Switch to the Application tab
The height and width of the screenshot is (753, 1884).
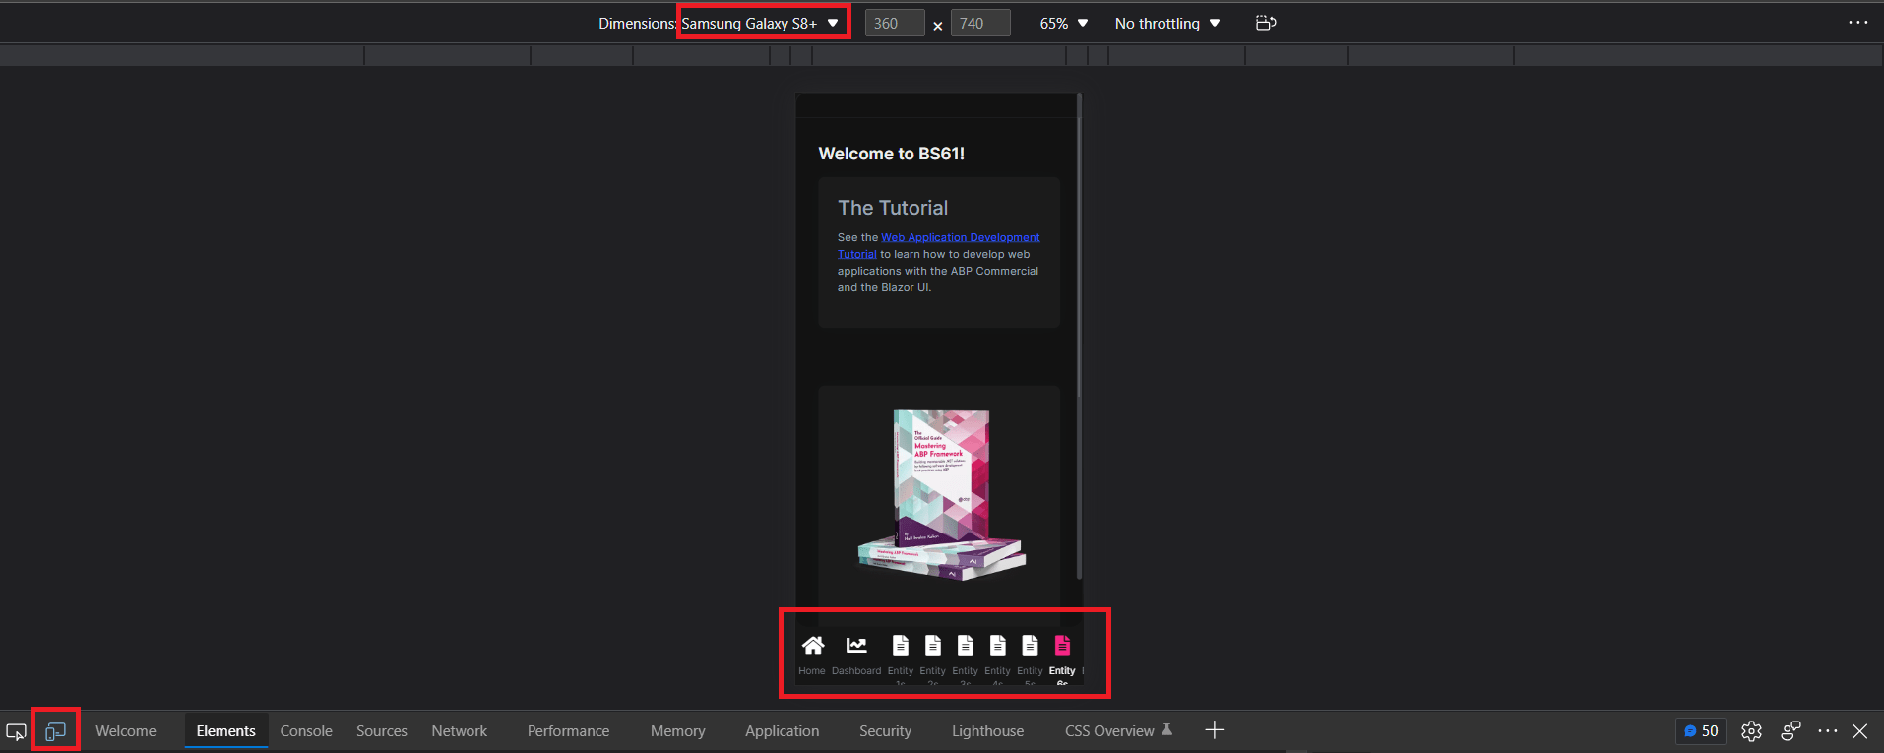tap(783, 731)
